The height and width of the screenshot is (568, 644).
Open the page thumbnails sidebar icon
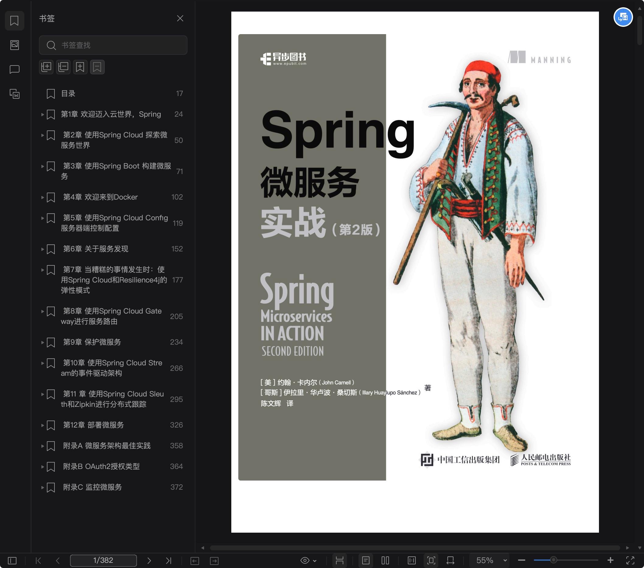15,45
